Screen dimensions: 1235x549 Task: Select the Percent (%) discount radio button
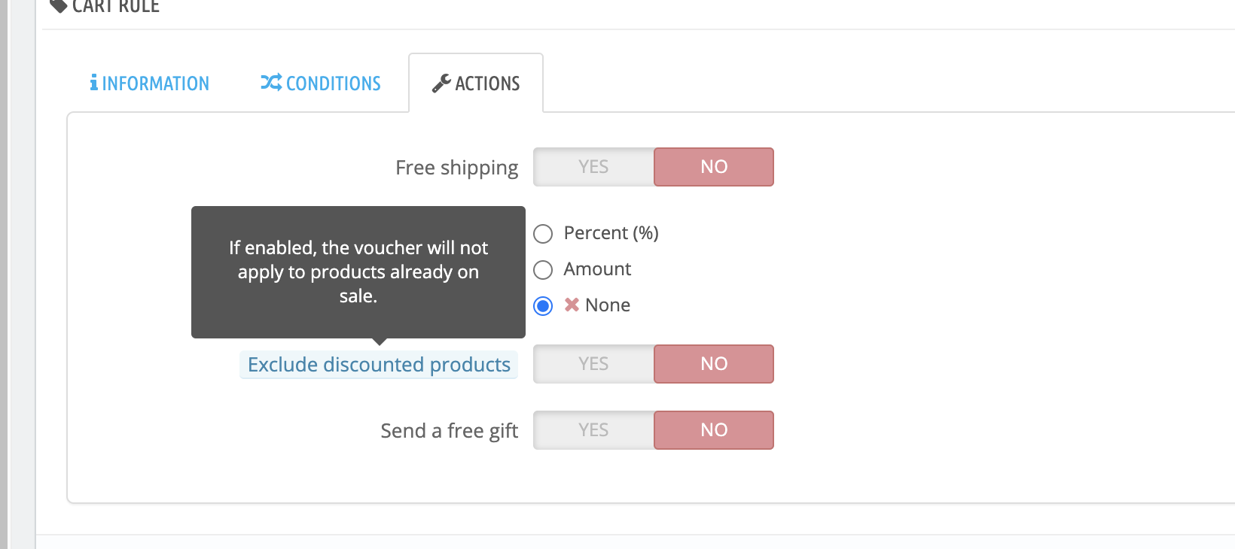543,234
